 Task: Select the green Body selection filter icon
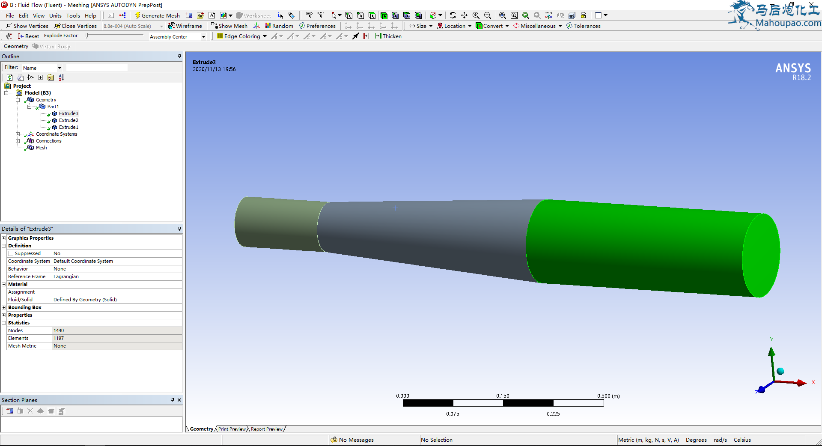click(384, 15)
